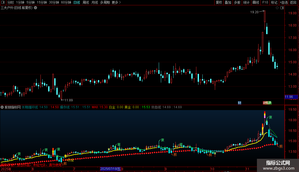Image resolution: width=299 pixels, height=172 pixels.
Task: Open the 画线 drawing tools
Action: point(256,2)
